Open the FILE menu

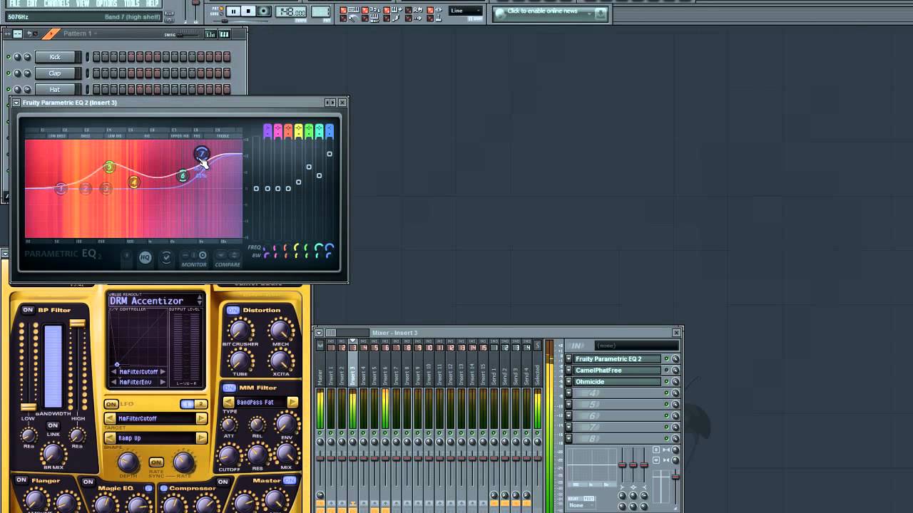click(x=14, y=4)
